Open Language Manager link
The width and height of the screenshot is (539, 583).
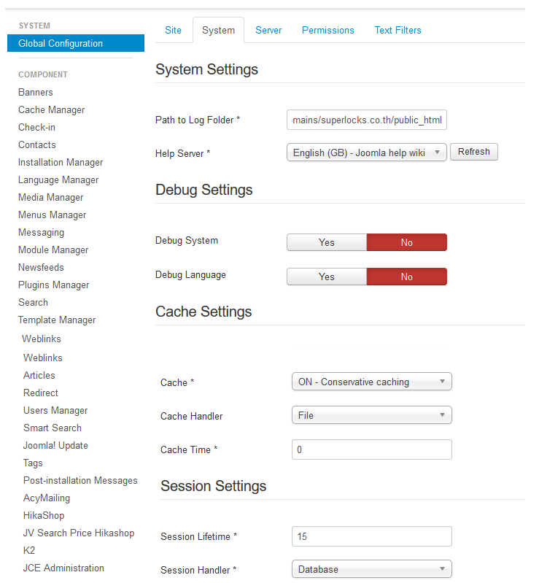[58, 180]
